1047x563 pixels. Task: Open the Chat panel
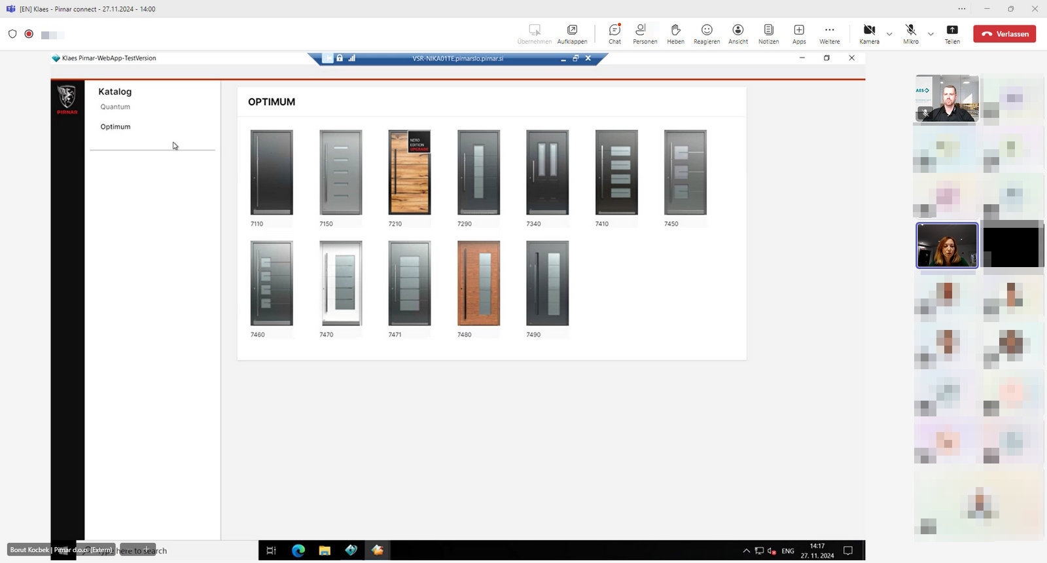point(614,33)
